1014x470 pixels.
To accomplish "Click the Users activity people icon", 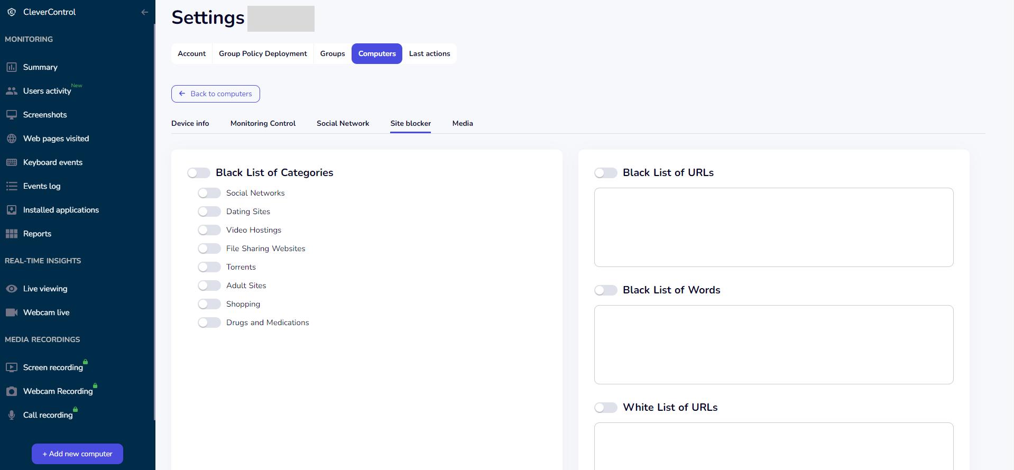I will [x=12, y=91].
